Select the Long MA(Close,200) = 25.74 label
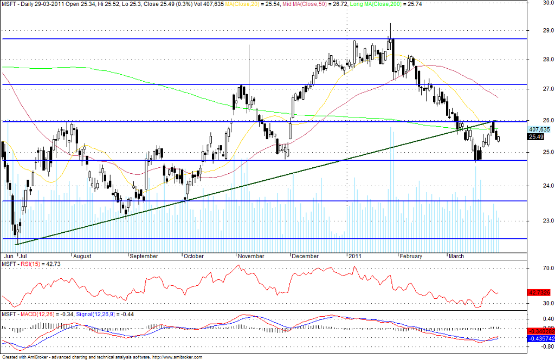Screen dimensions: 555x360 point(386,4)
